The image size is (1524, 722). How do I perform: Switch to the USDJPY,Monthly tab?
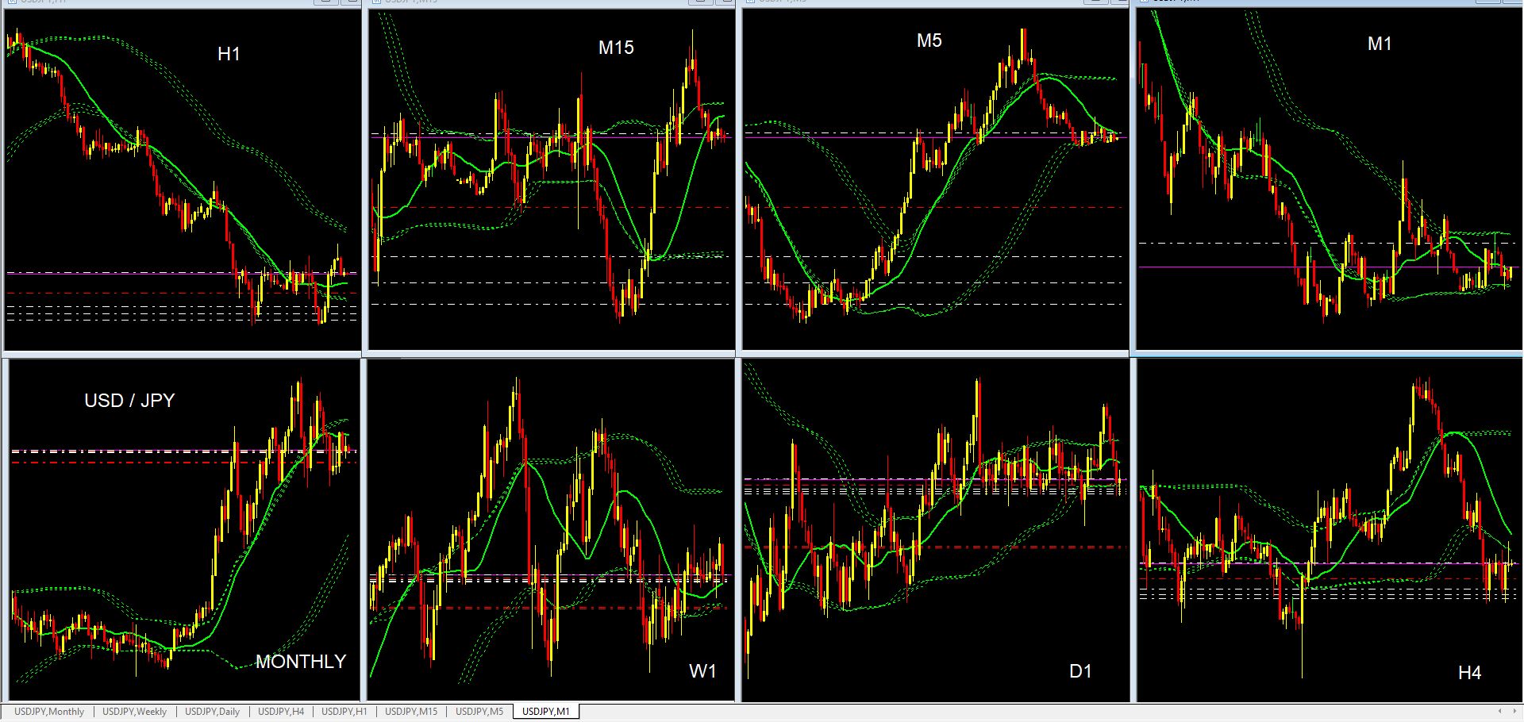pos(49,712)
